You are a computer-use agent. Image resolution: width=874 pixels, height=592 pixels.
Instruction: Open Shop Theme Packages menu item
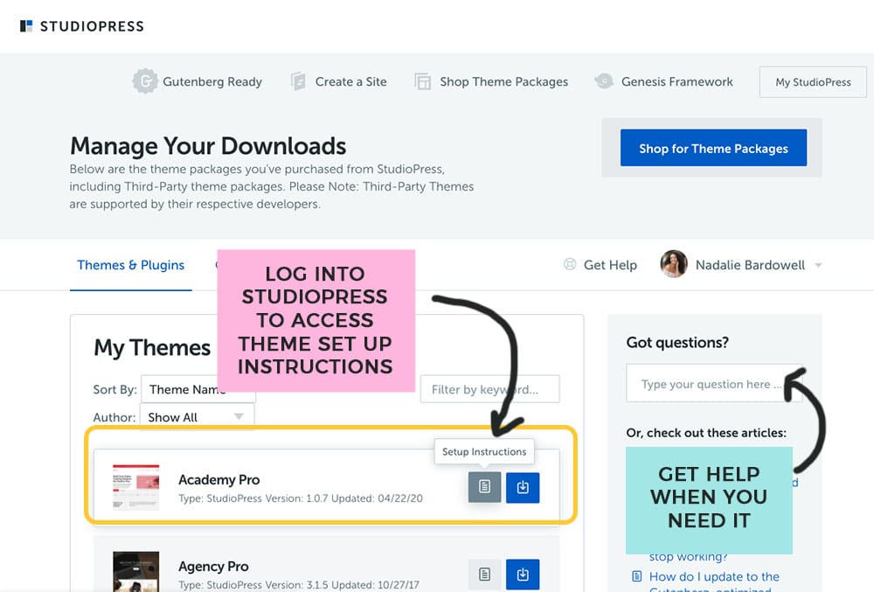coord(504,81)
